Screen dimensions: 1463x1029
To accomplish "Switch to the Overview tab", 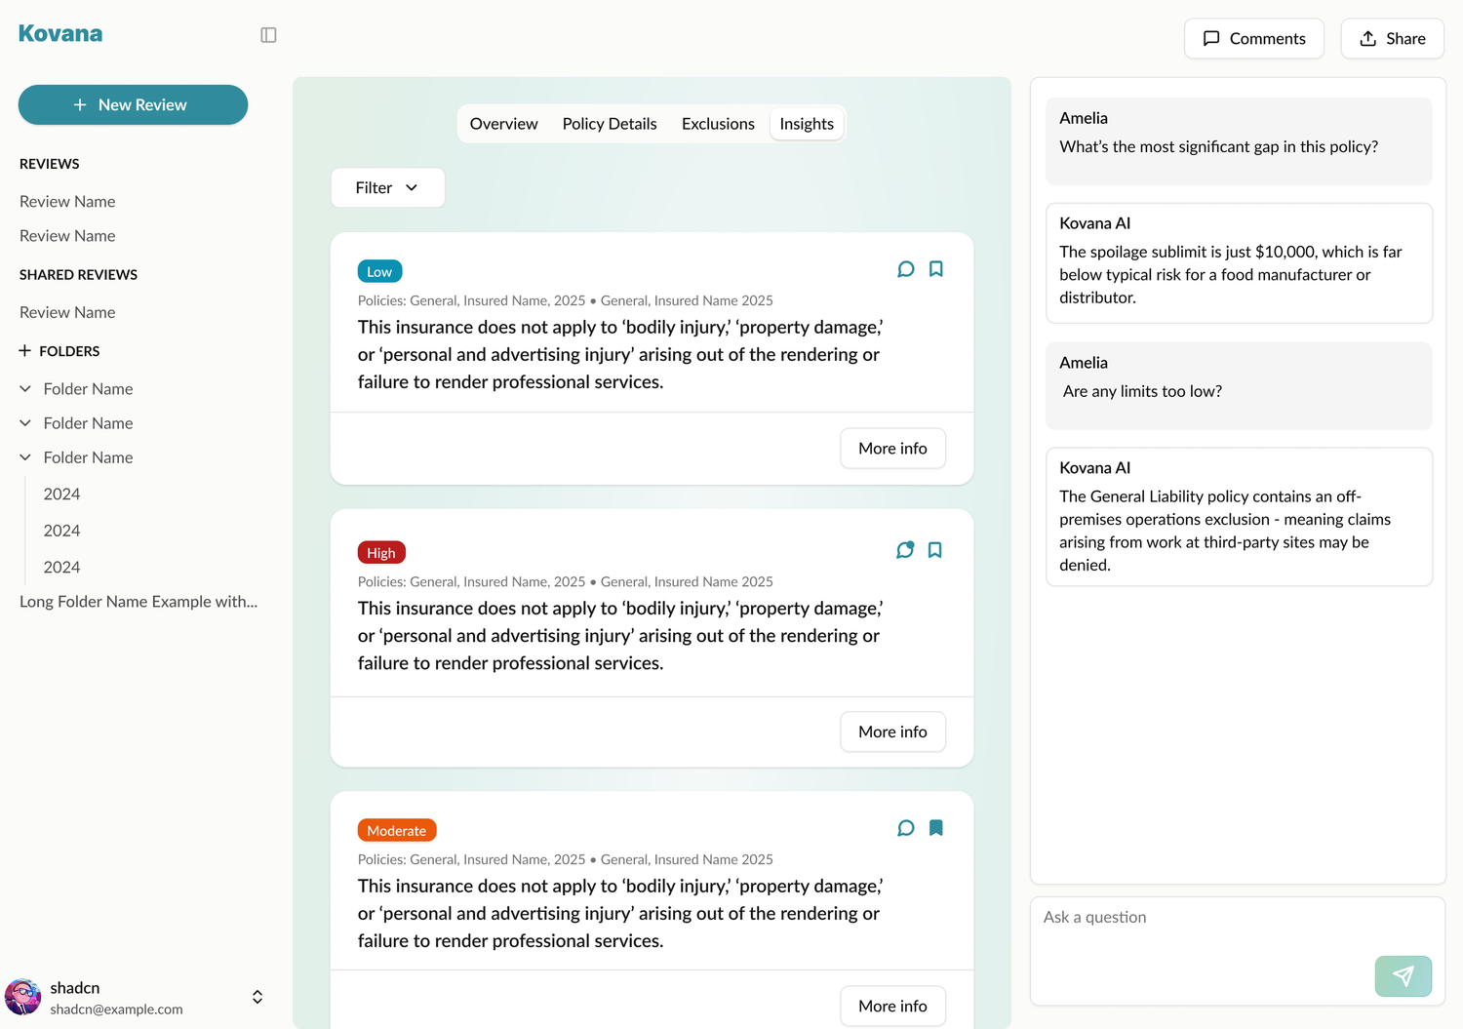I will [503, 124].
